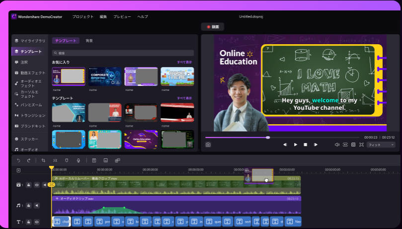Click the template search field
This screenshot has height=229, width=402.
coord(123,53)
